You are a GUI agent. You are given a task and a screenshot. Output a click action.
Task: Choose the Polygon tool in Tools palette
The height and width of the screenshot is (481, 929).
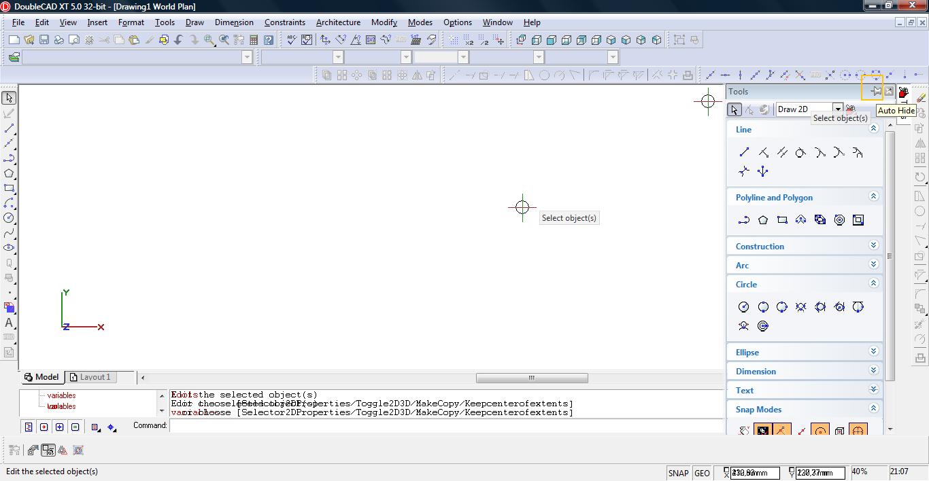click(763, 220)
